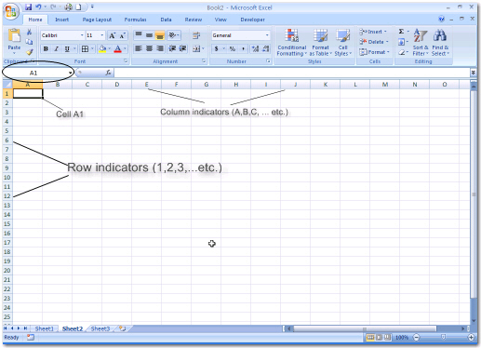This screenshot has height=348, width=481.
Task: Click the Format cells button
Action: click(x=374, y=52)
